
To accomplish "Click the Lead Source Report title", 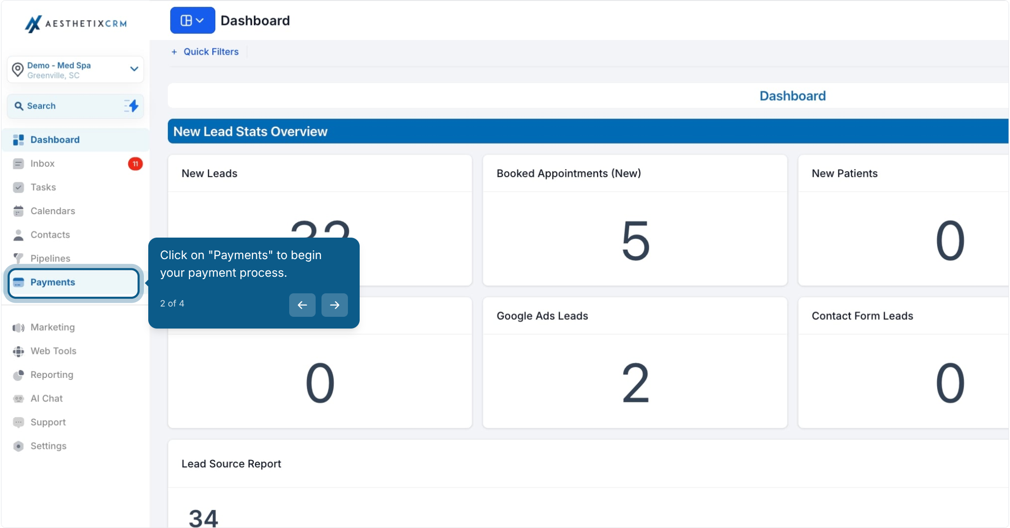I will click(231, 464).
